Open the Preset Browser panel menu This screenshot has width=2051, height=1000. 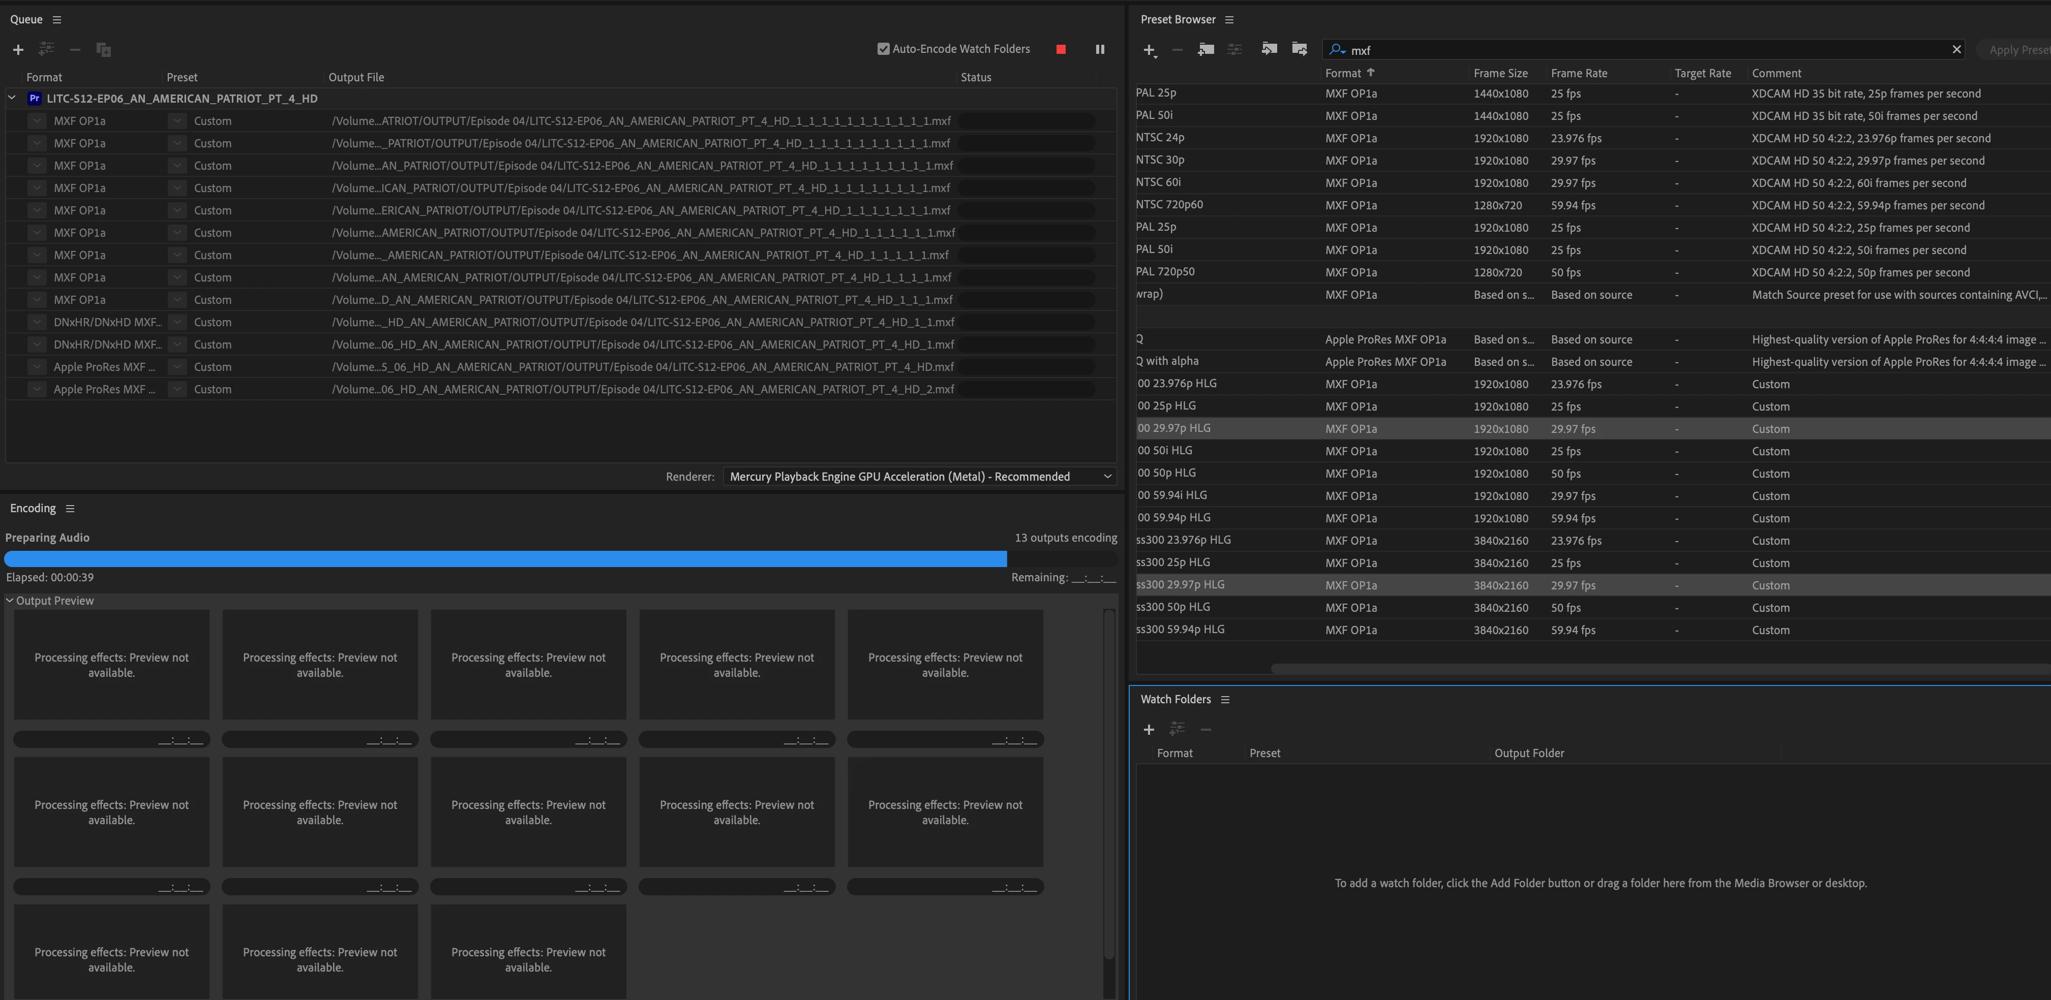[x=1228, y=19]
